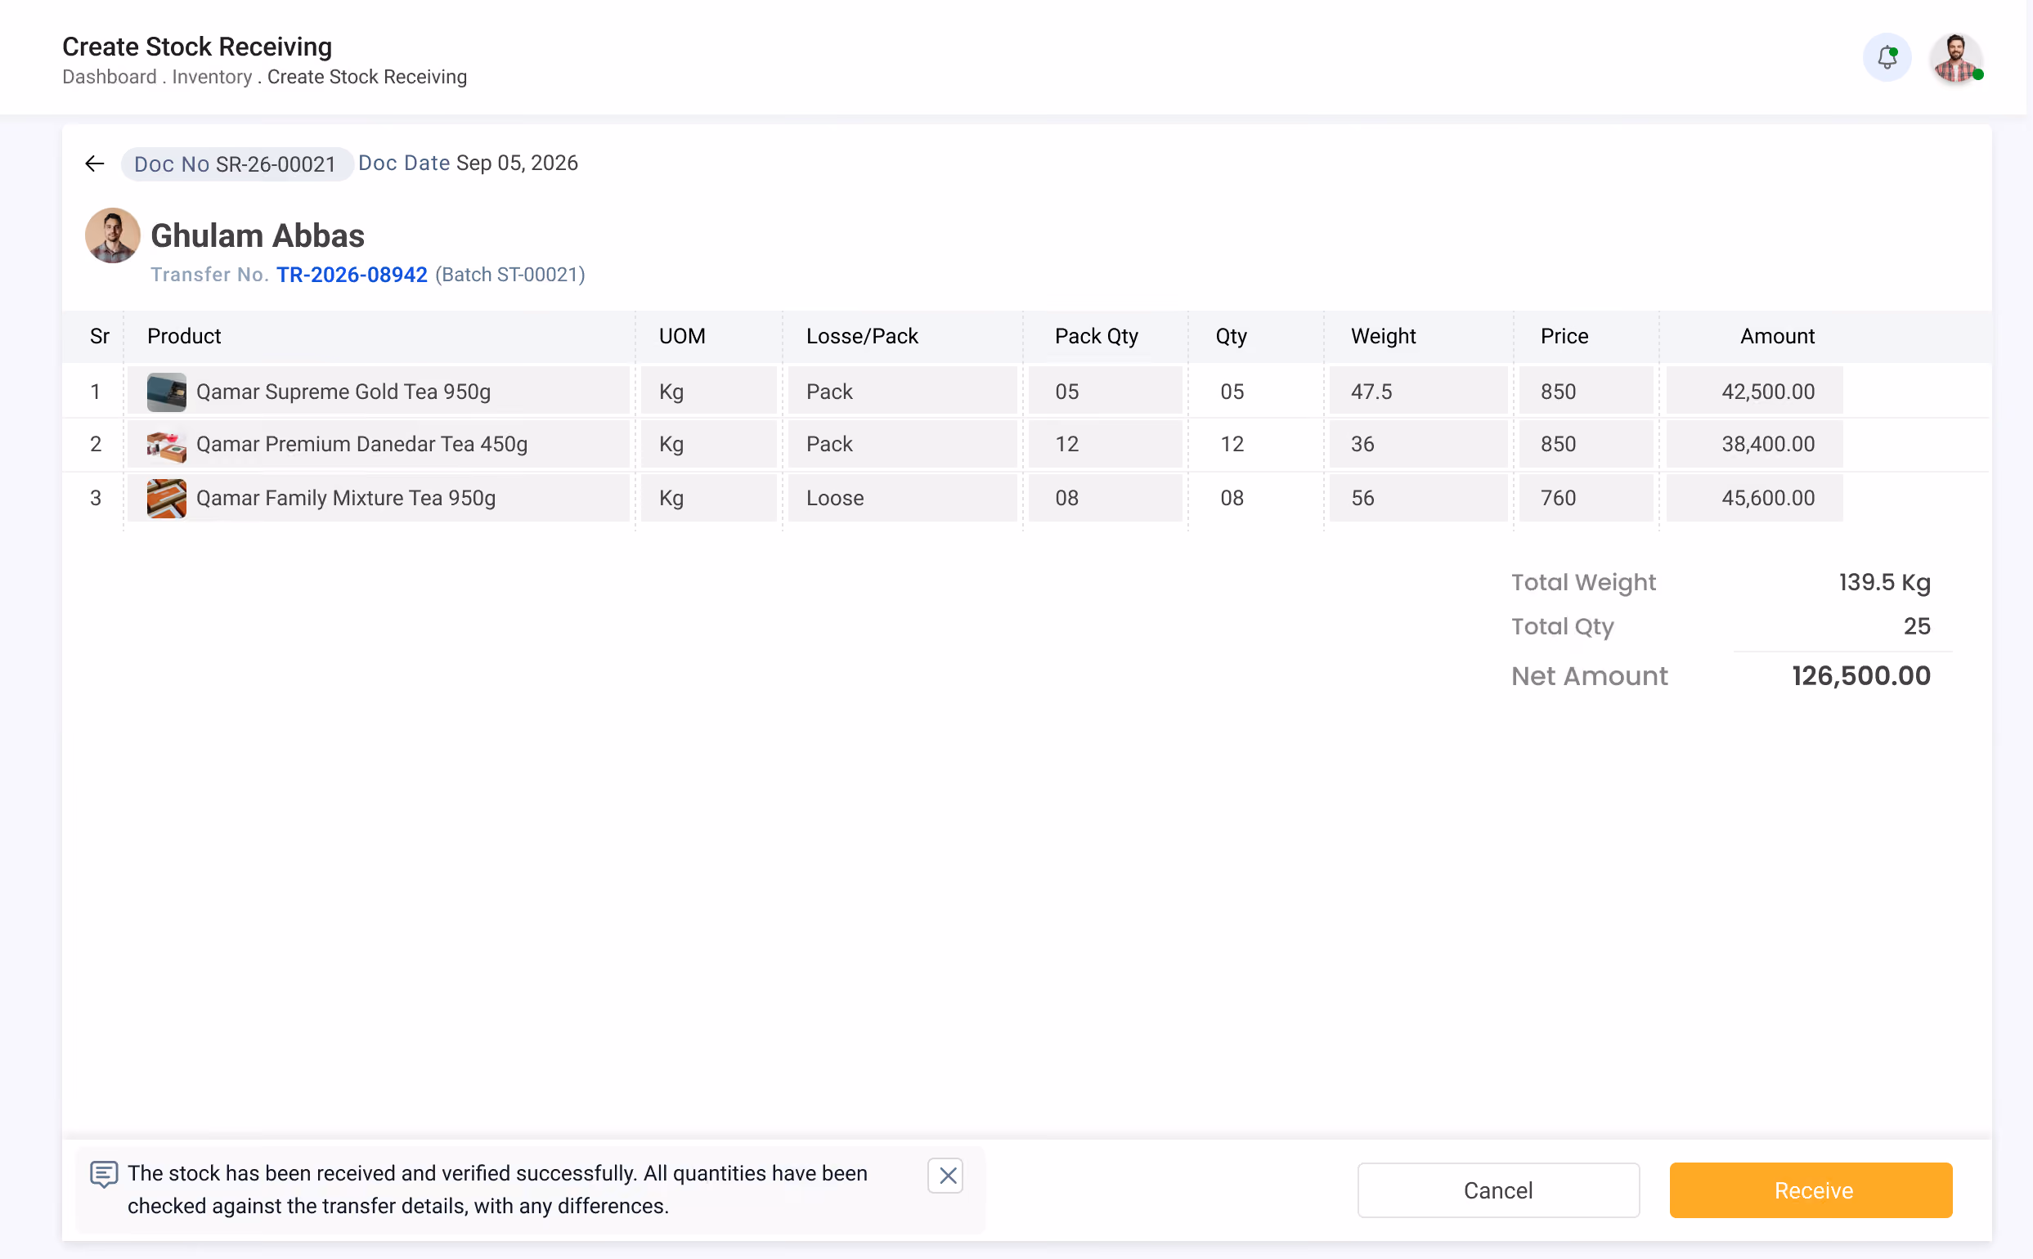Click Amount field 45,600.00
2033x1259 pixels.
pos(1754,498)
